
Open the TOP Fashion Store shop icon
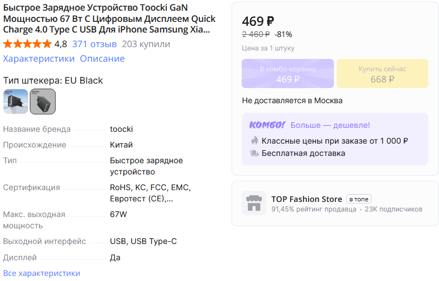[254, 203]
